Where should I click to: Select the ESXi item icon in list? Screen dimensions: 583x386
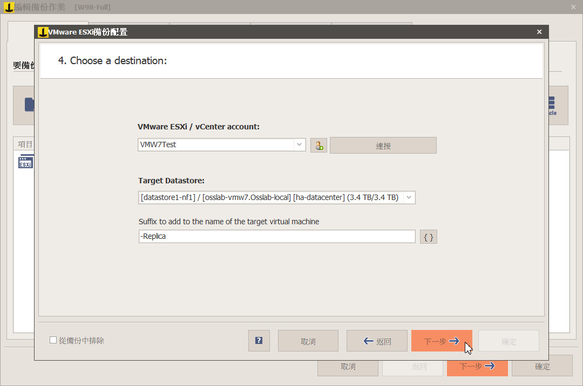click(x=25, y=162)
